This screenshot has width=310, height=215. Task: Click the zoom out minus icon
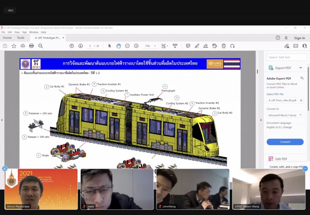[127, 46]
